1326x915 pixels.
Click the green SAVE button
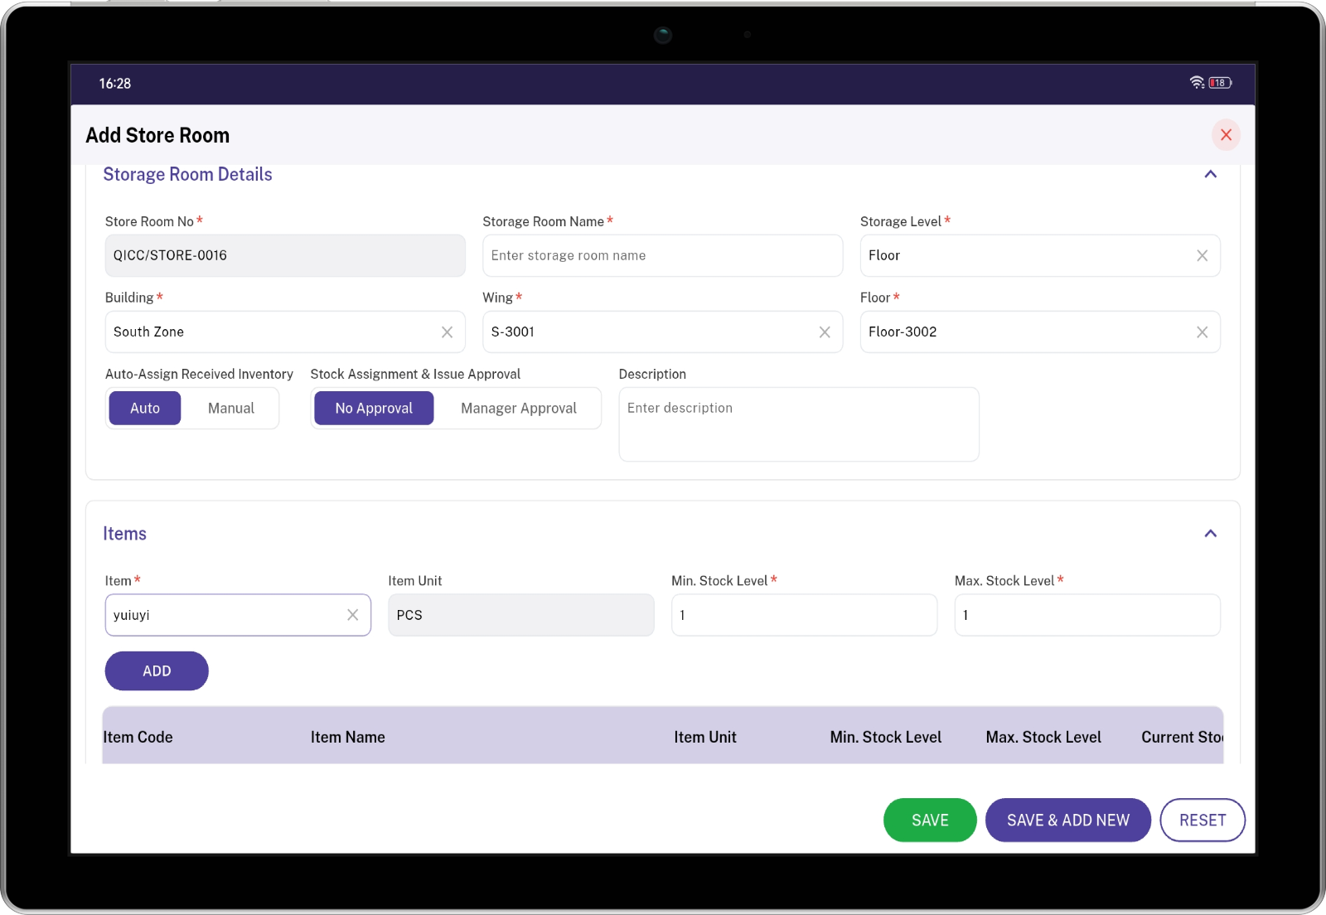pos(930,821)
